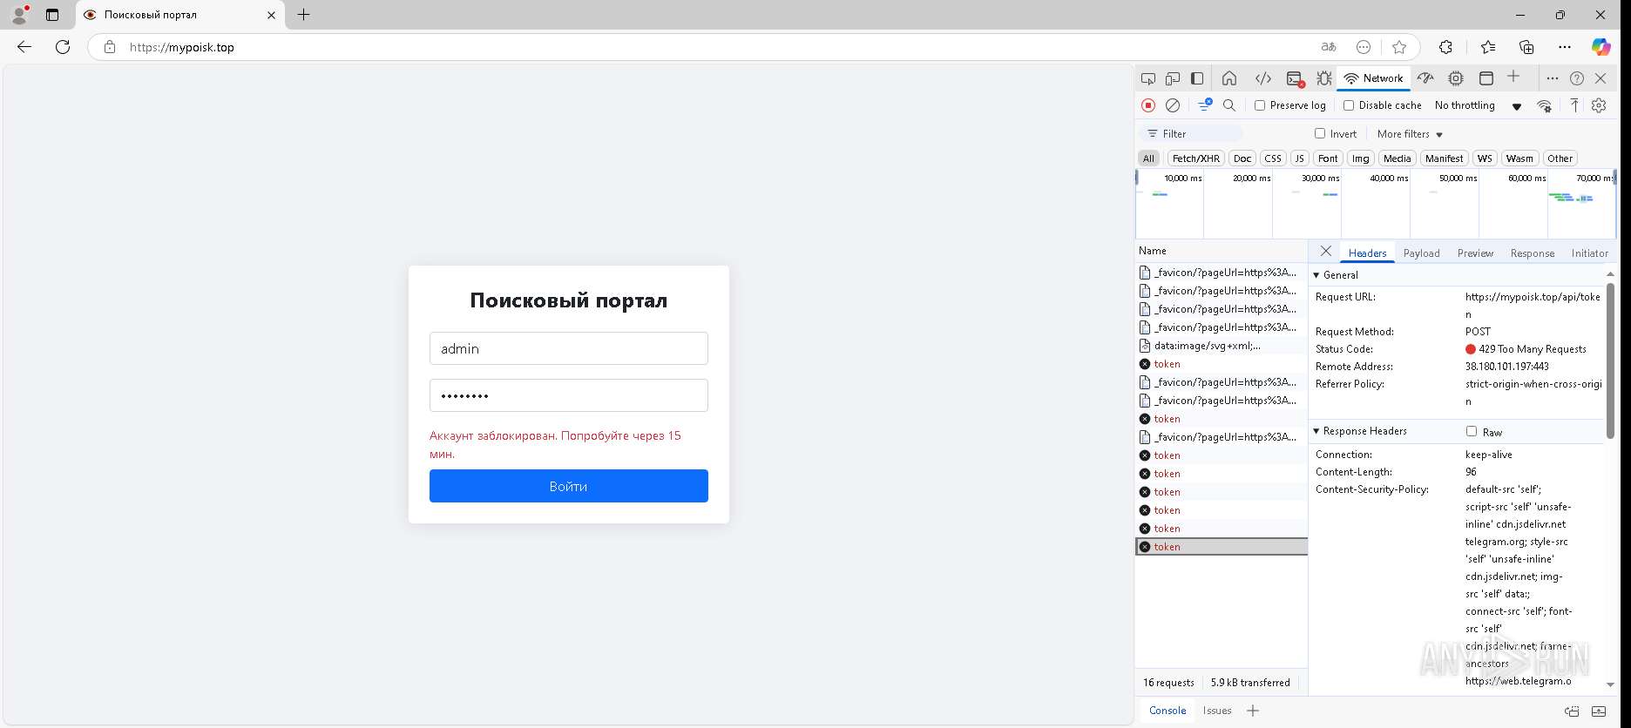
Task: Open the Console panel with error badge
Action: [1296, 78]
